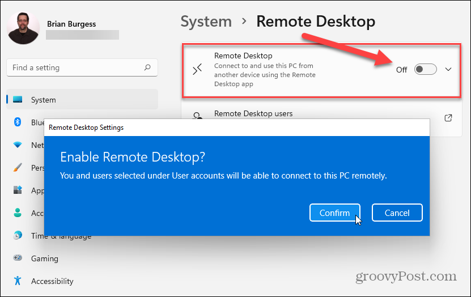Click the Personalization paintbrush icon
Screen dimensions: 471x297
[18, 168]
